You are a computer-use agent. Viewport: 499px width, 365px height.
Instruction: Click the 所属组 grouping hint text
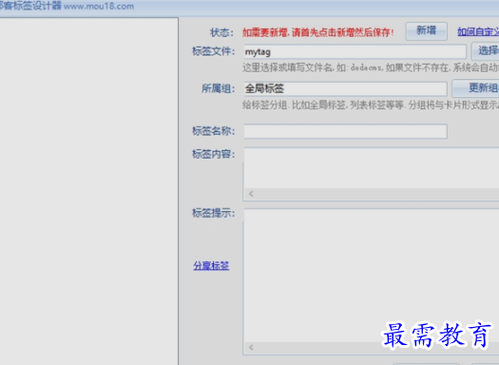(x=371, y=105)
